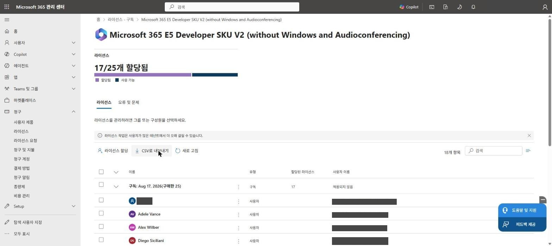The height and width of the screenshot is (246, 552).
Task: Click the purple assigned portion of license bar
Action: point(143,75)
